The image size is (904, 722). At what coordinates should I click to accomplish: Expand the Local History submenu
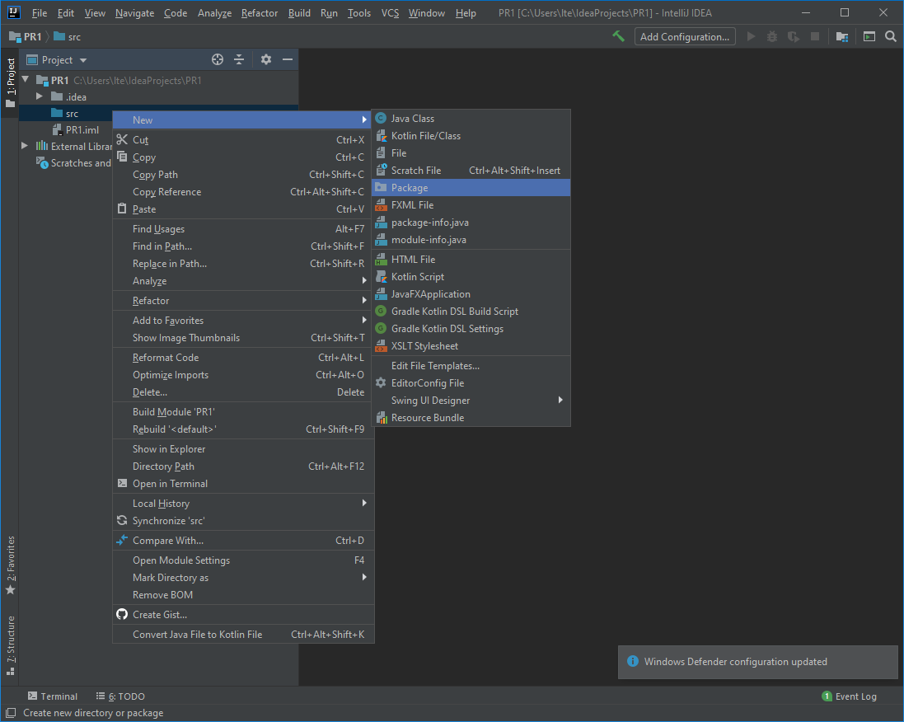tap(243, 503)
